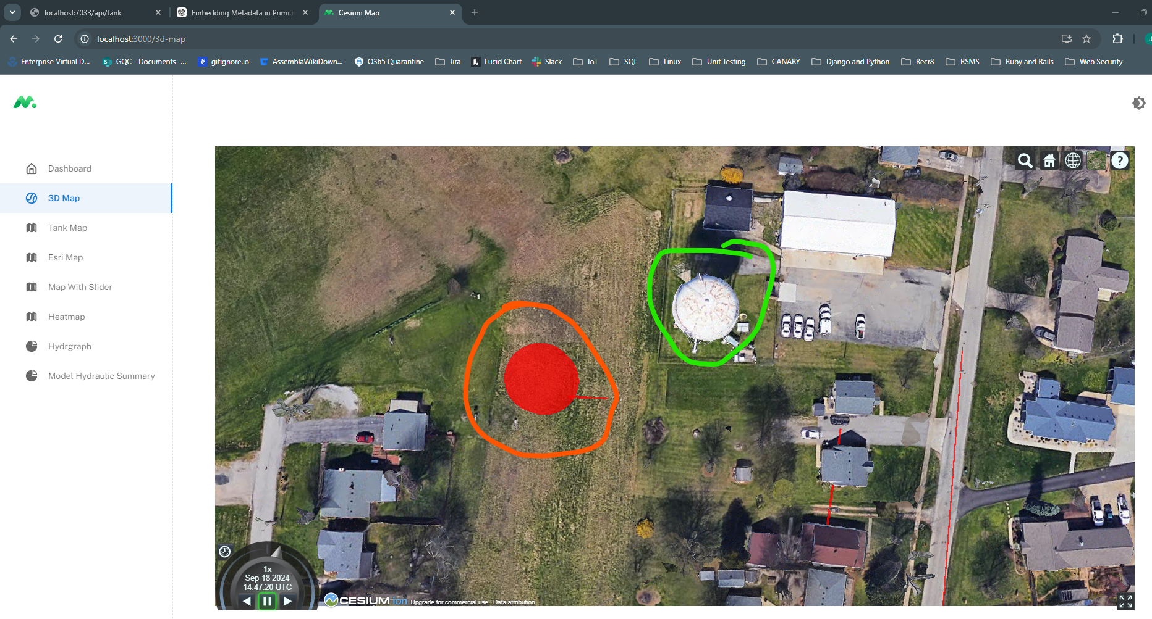Click the Upgrade for commercial use link
Image resolution: width=1152 pixels, height=619 pixels.
[449, 602]
